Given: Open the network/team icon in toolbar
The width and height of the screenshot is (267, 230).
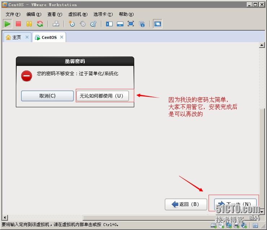Looking at the screenshot, I should click(x=56, y=24).
